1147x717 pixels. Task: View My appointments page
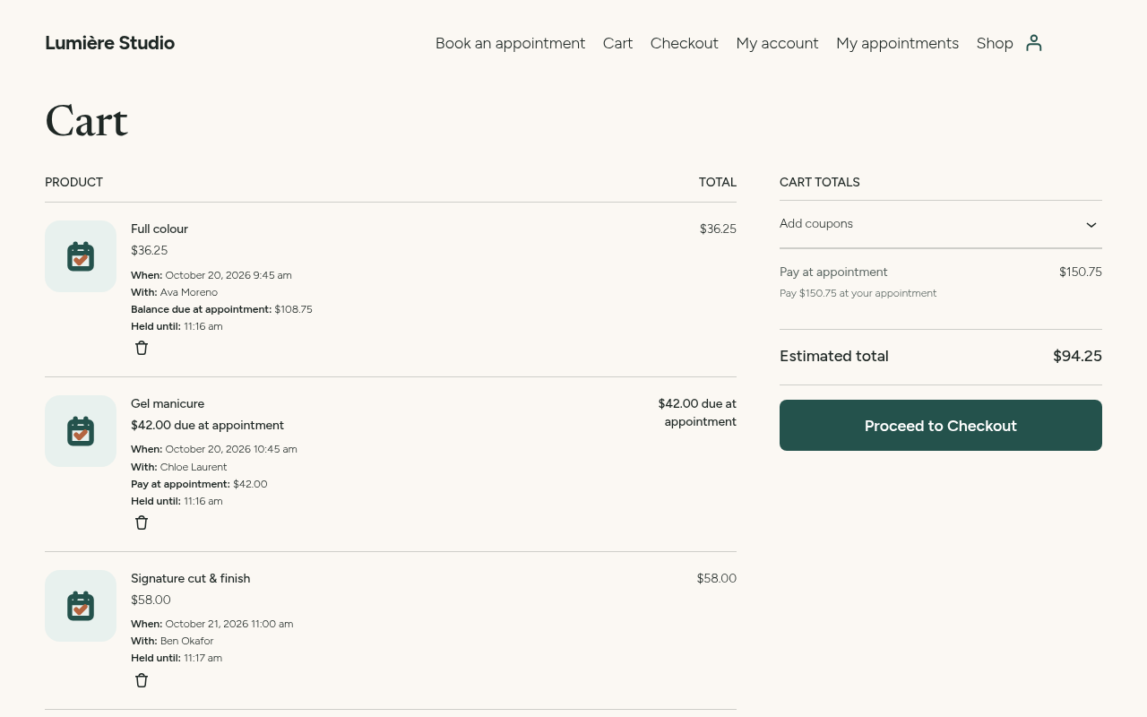point(897,43)
